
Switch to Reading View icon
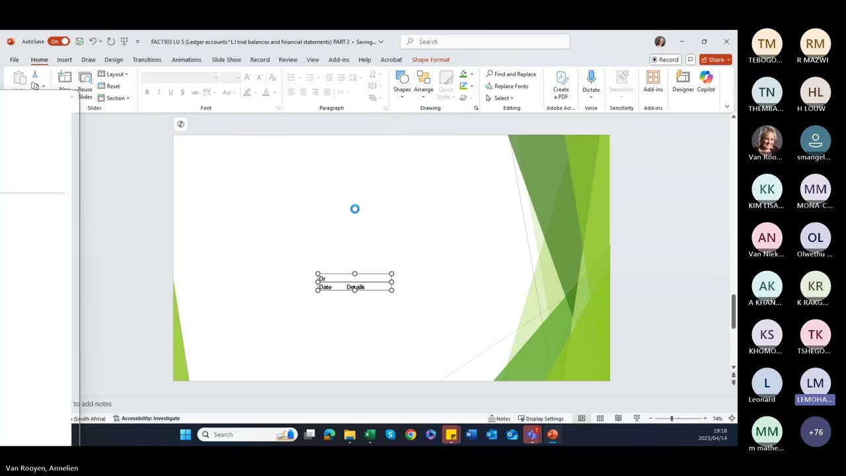click(x=619, y=418)
